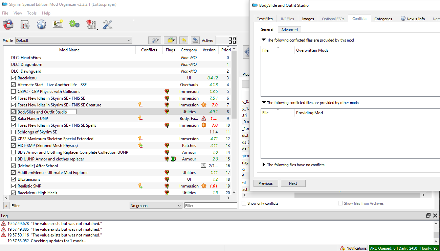
Task: Select the Advanced conflicts sub-tab
Action: point(289,30)
